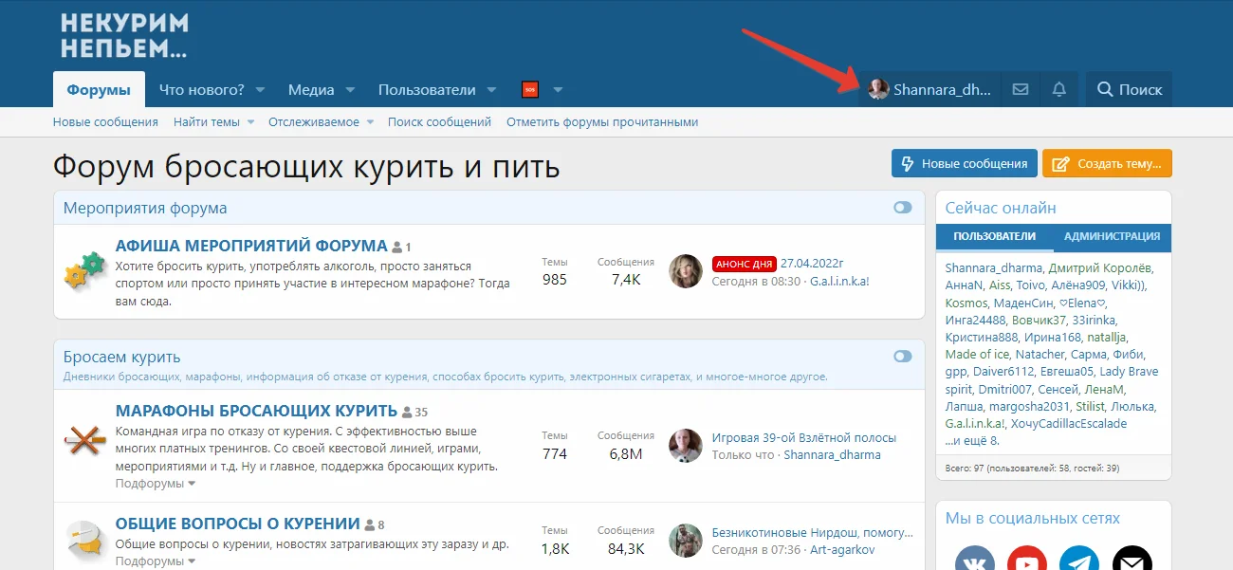
Task: Open the alerts bell icon
Action: pos(1059,89)
